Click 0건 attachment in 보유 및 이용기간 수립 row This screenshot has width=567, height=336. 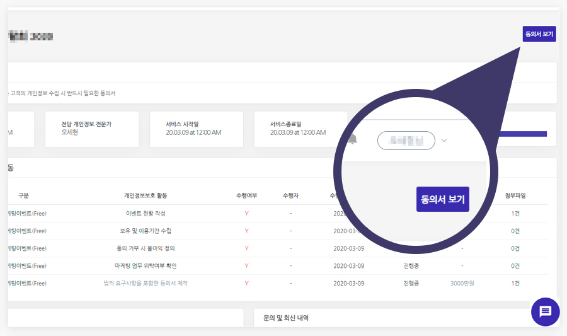pos(515,231)
